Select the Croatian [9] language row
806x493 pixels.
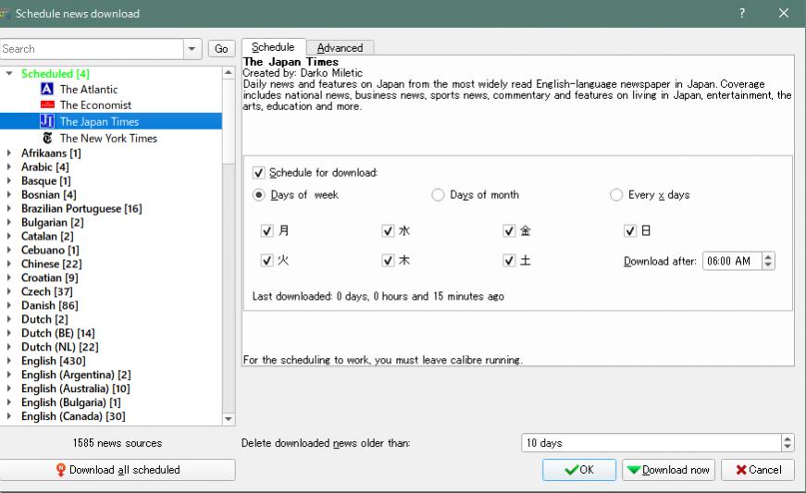point(50,277)
